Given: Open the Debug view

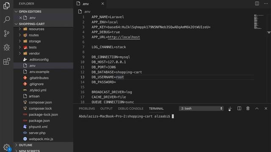Looking at the screenshot, I should point(7,47).
